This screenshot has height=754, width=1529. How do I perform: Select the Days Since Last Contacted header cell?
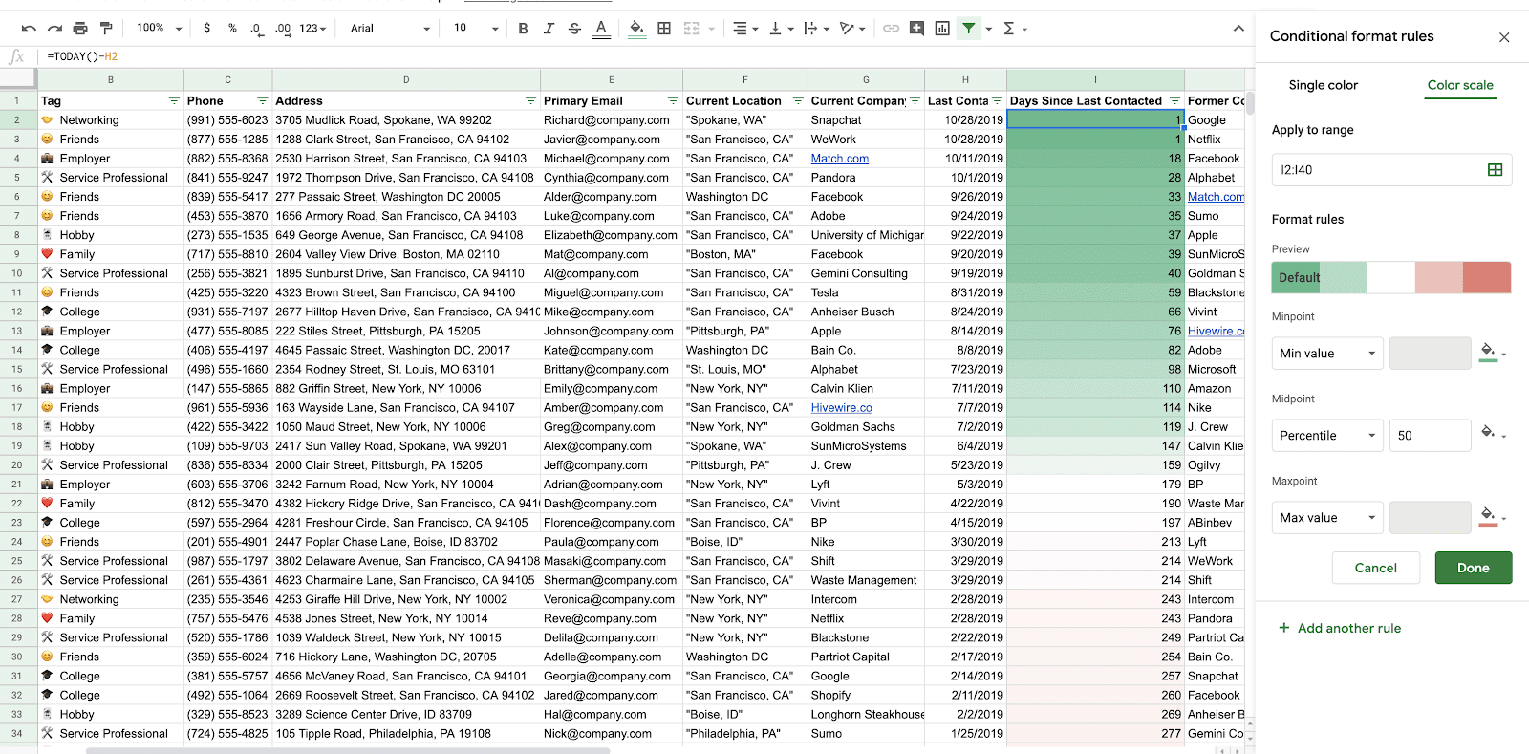coord(1095,101)
